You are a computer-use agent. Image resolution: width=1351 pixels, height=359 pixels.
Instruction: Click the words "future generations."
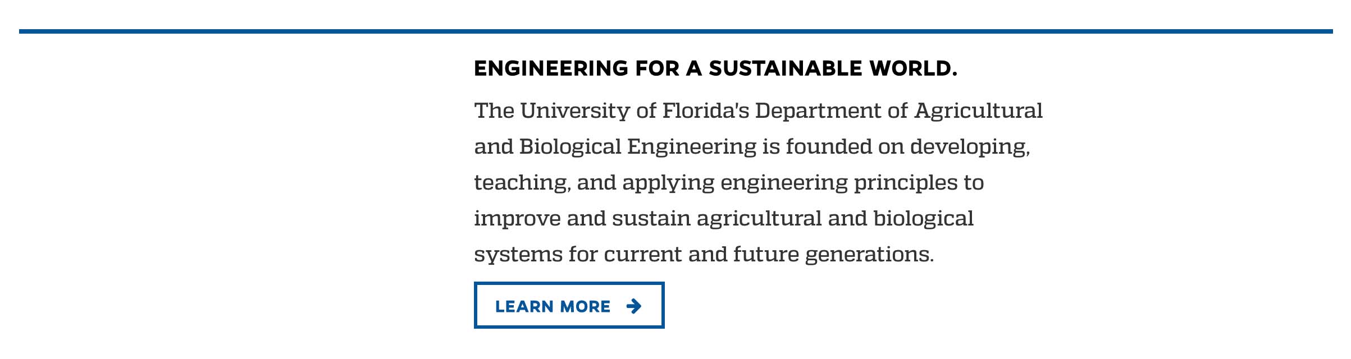pyautogui.click(x=833, y=254)
